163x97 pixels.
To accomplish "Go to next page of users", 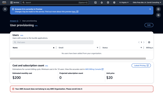I will coord(144,42).
